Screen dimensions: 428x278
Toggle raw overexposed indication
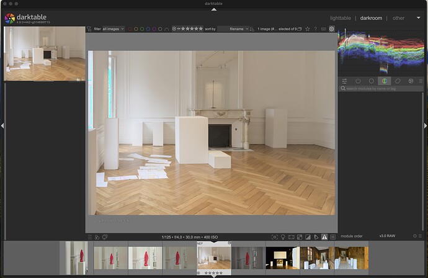point(300,237)
